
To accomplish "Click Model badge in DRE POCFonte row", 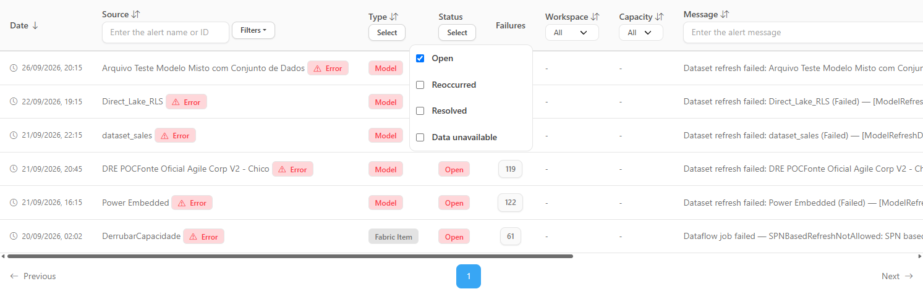I will click(x=386, y=169).
